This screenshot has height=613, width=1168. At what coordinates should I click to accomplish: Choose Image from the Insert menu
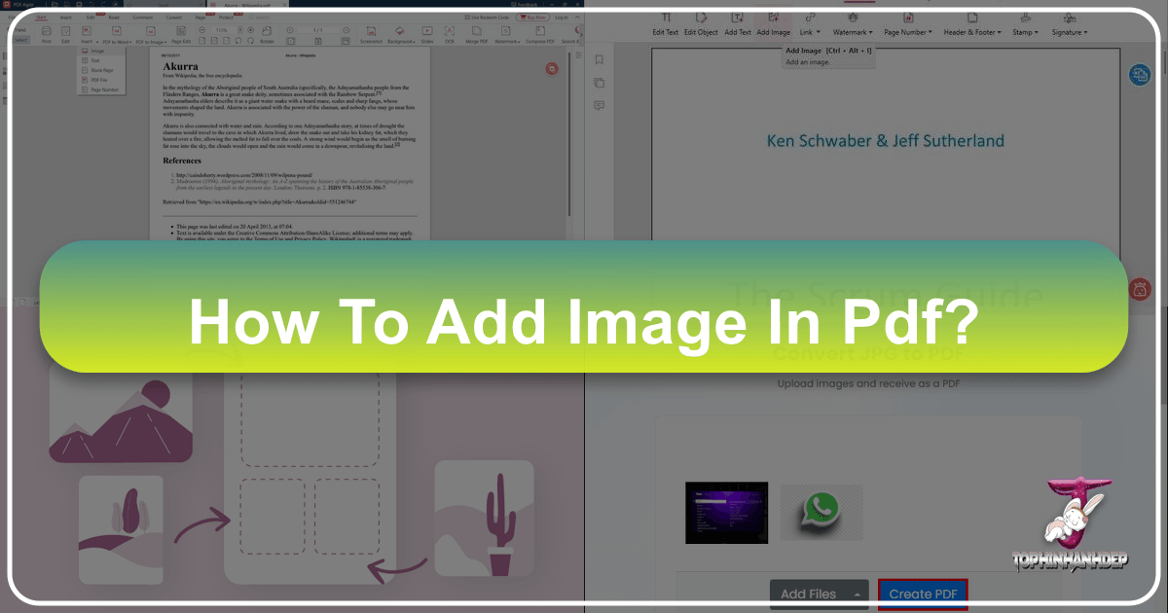98,51
